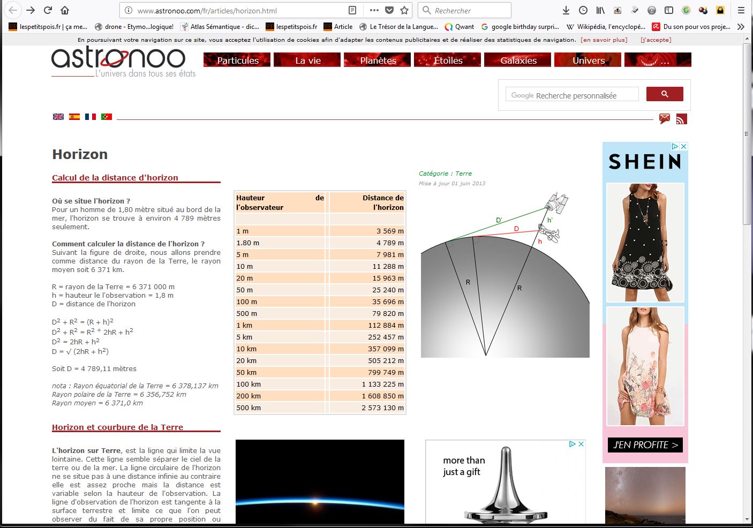Toggle reader view in the address bar
The height and width of the screenshot is (528, 753).
[352, 10]
